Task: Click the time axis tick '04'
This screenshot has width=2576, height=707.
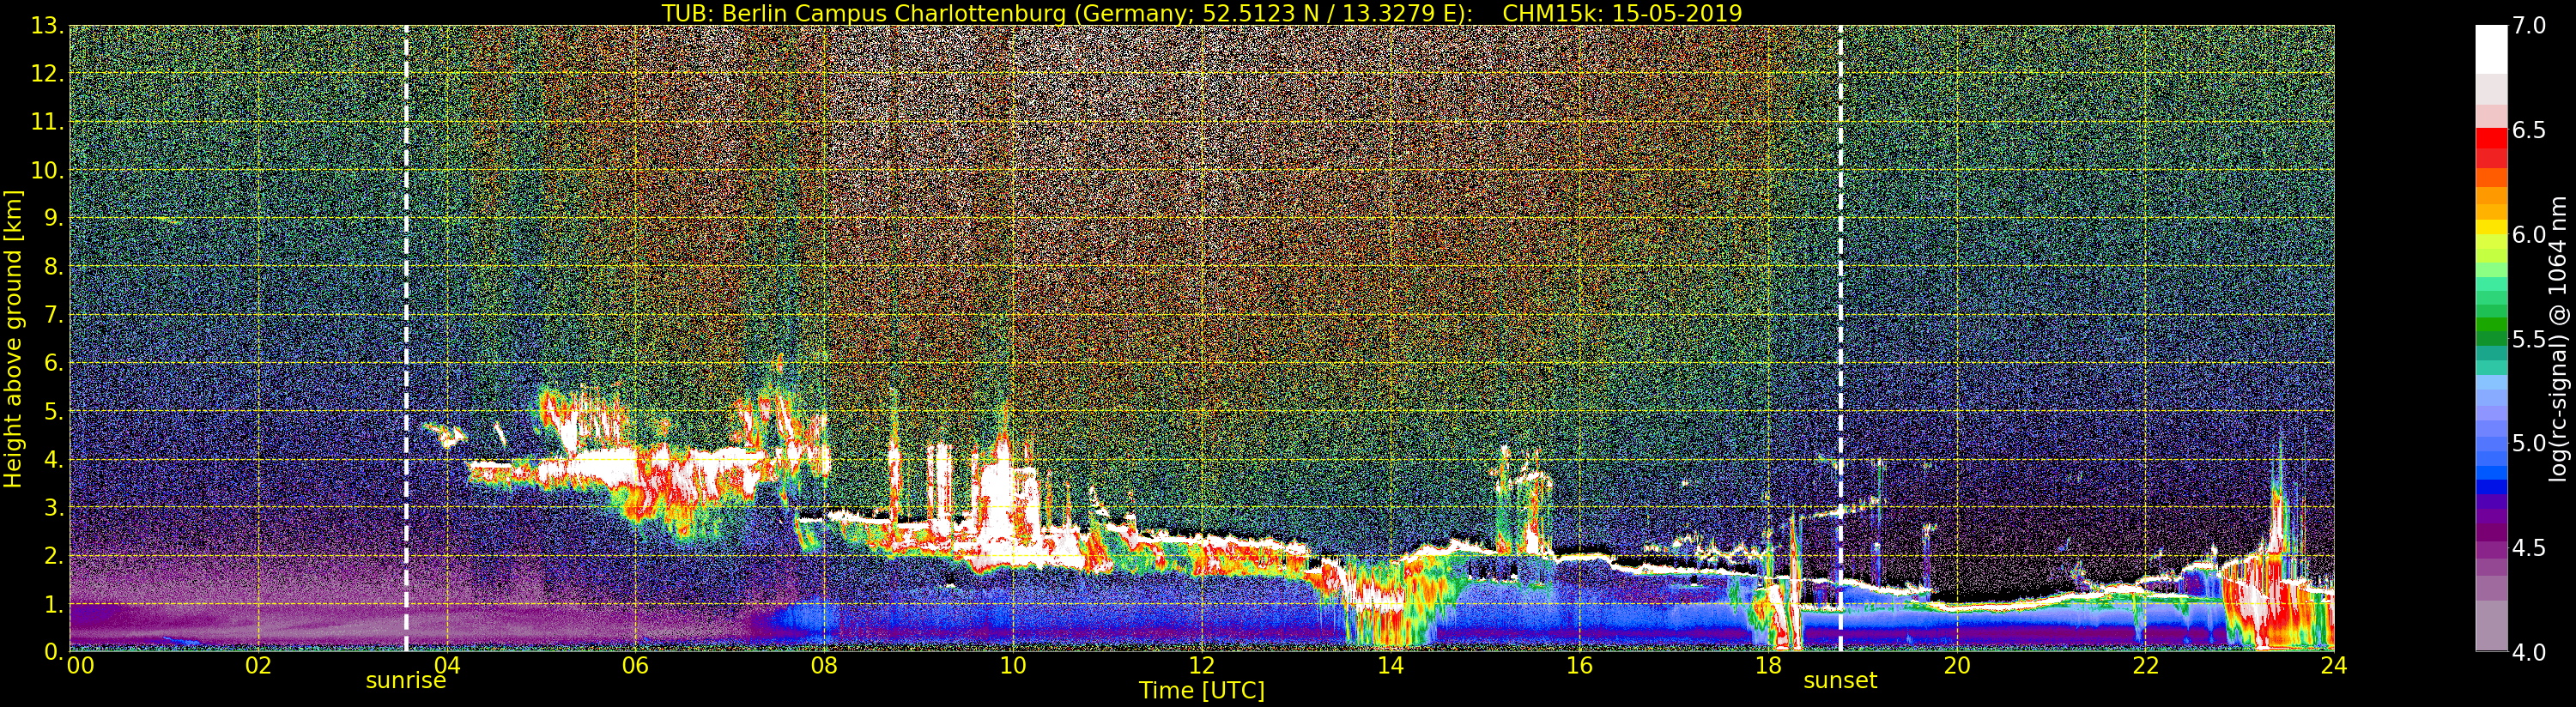Action: tap(446, 665)
